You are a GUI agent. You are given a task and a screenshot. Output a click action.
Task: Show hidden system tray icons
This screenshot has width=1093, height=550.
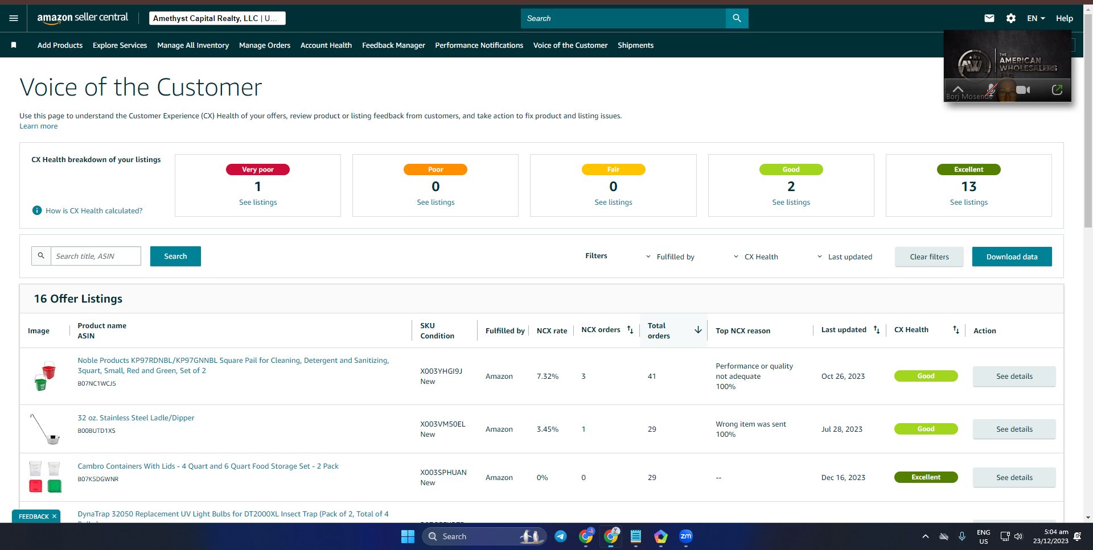click(926, 536)
